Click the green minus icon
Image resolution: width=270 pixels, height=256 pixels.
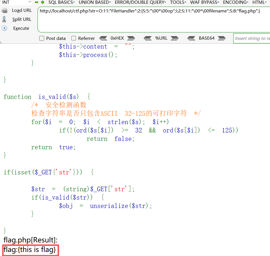tap(36, 2)
